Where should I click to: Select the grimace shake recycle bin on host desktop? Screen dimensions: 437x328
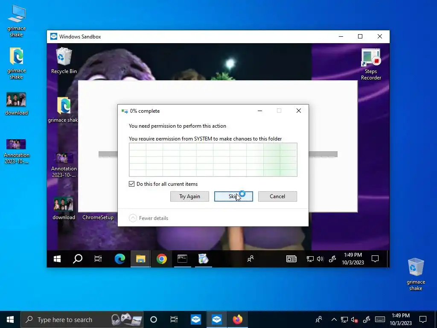[416, 274]
